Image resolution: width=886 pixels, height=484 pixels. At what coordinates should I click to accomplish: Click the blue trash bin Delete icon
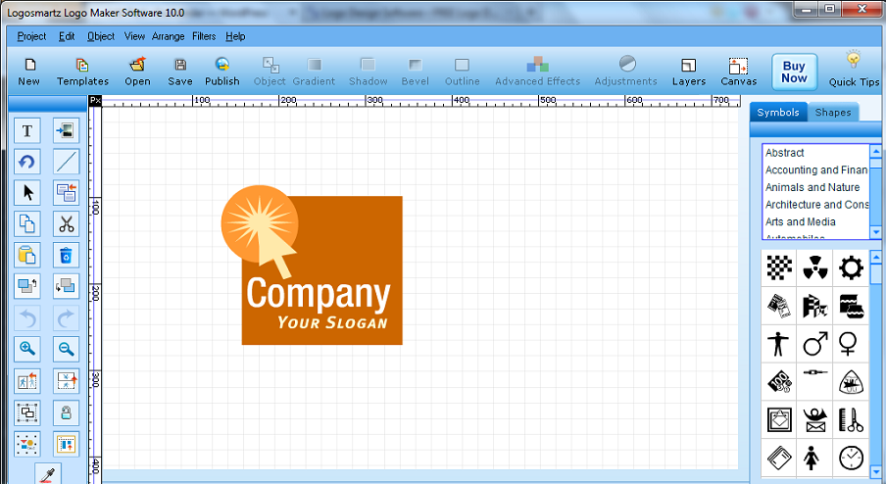pos(66,256)
